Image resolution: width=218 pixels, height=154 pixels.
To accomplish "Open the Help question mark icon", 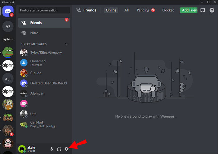I will (x=212, y=10).
